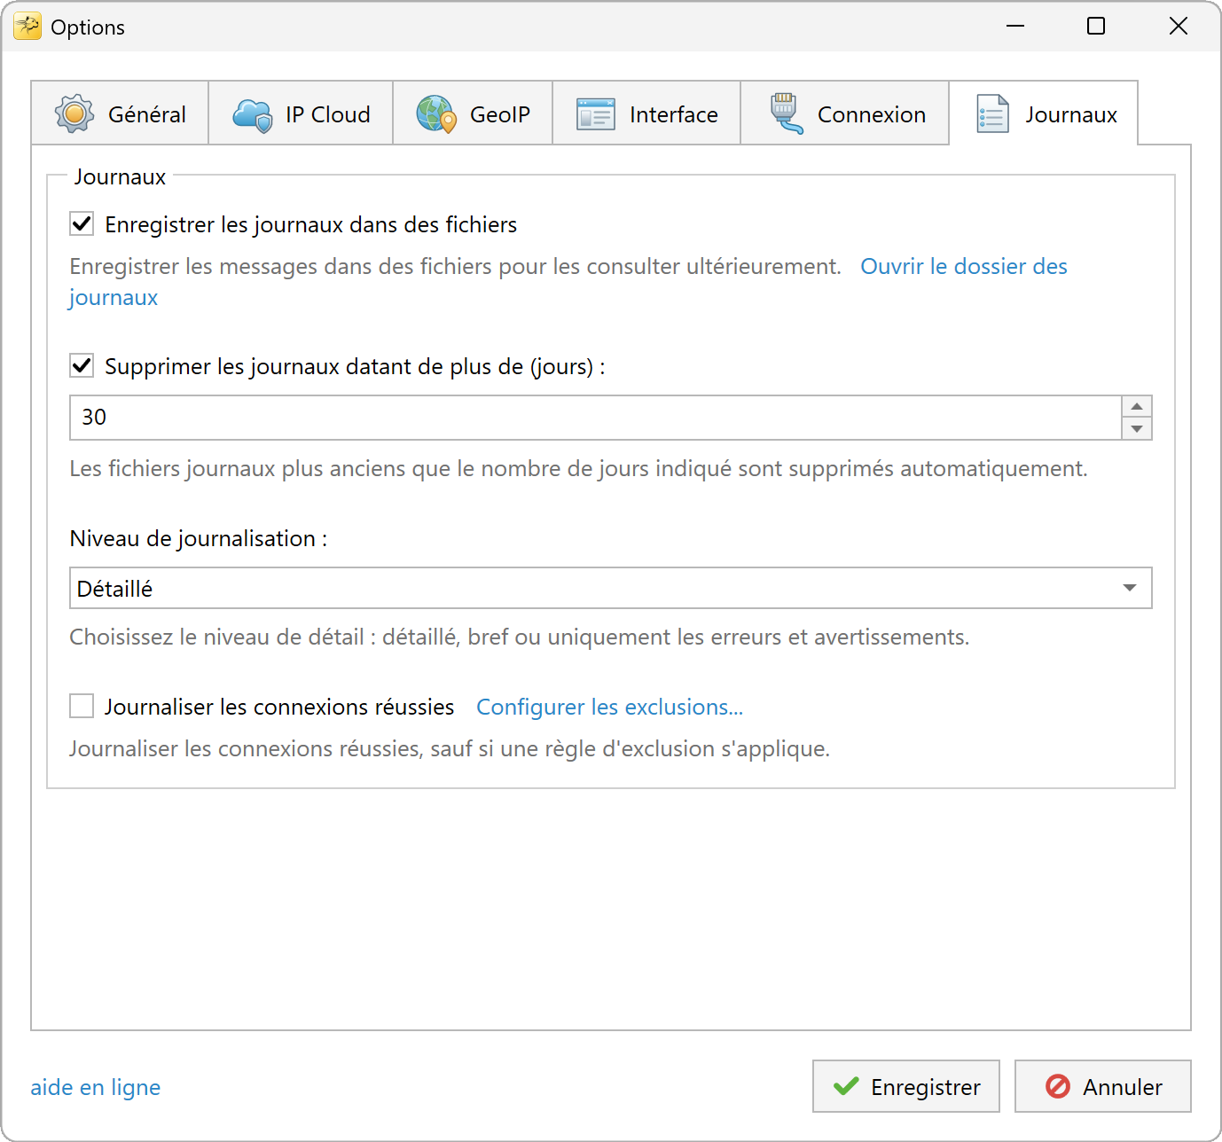Image resolution: width=1222 pixels, height=1142 pixels.
Task: Click the cloud shield IP Cloud icon
Action: pos(253,114)
